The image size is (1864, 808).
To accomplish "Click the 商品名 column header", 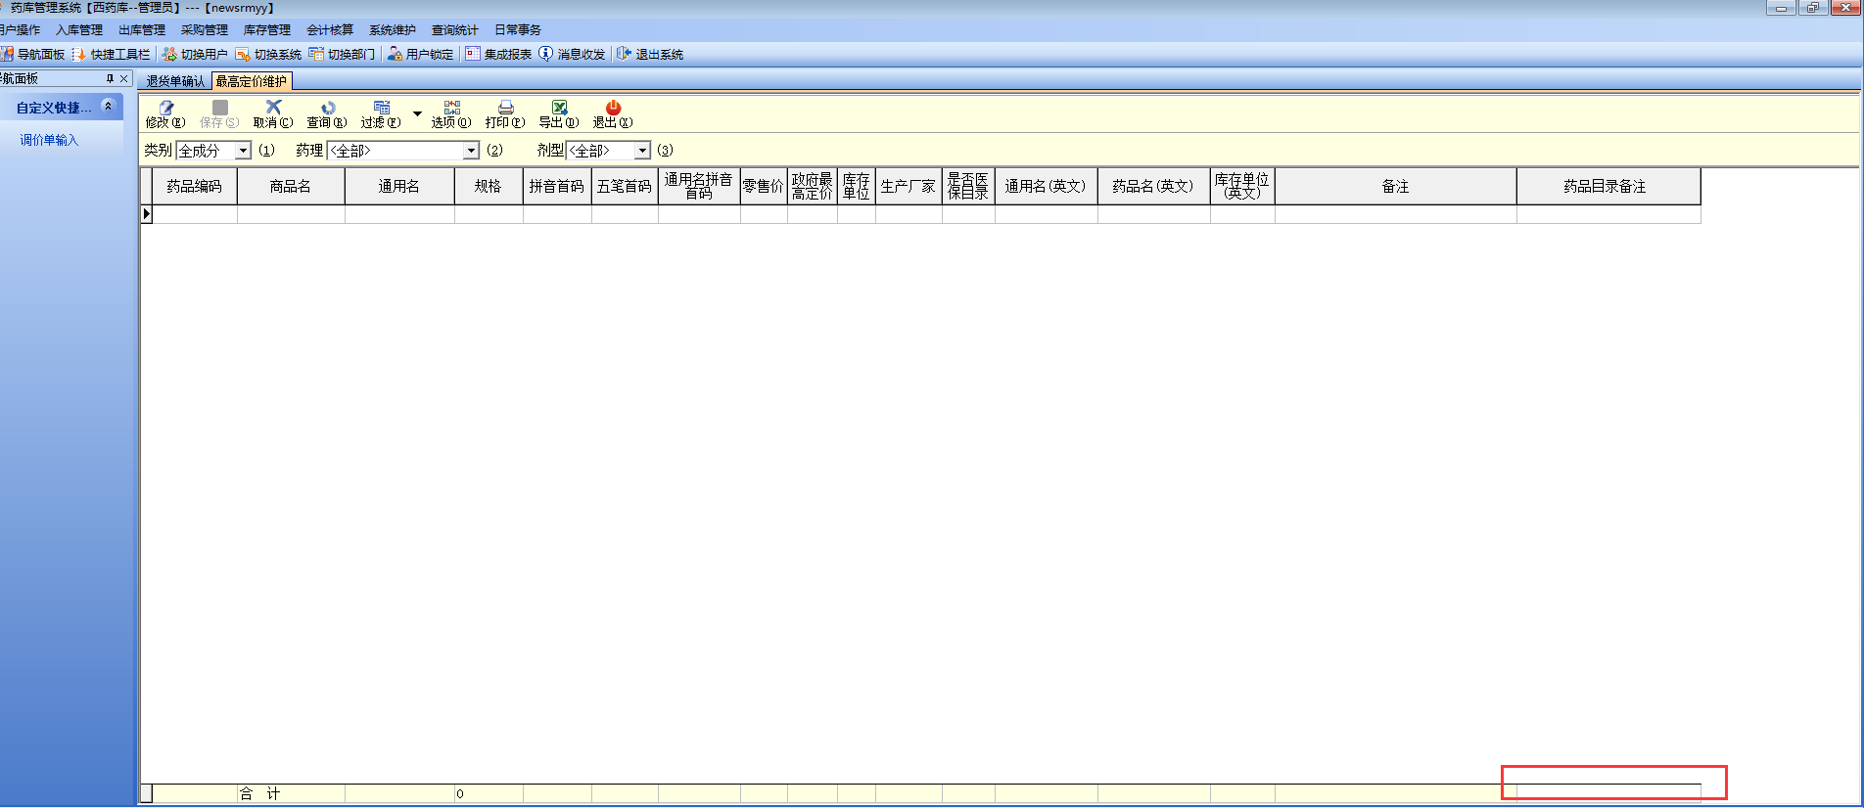I will coord(291,186).
